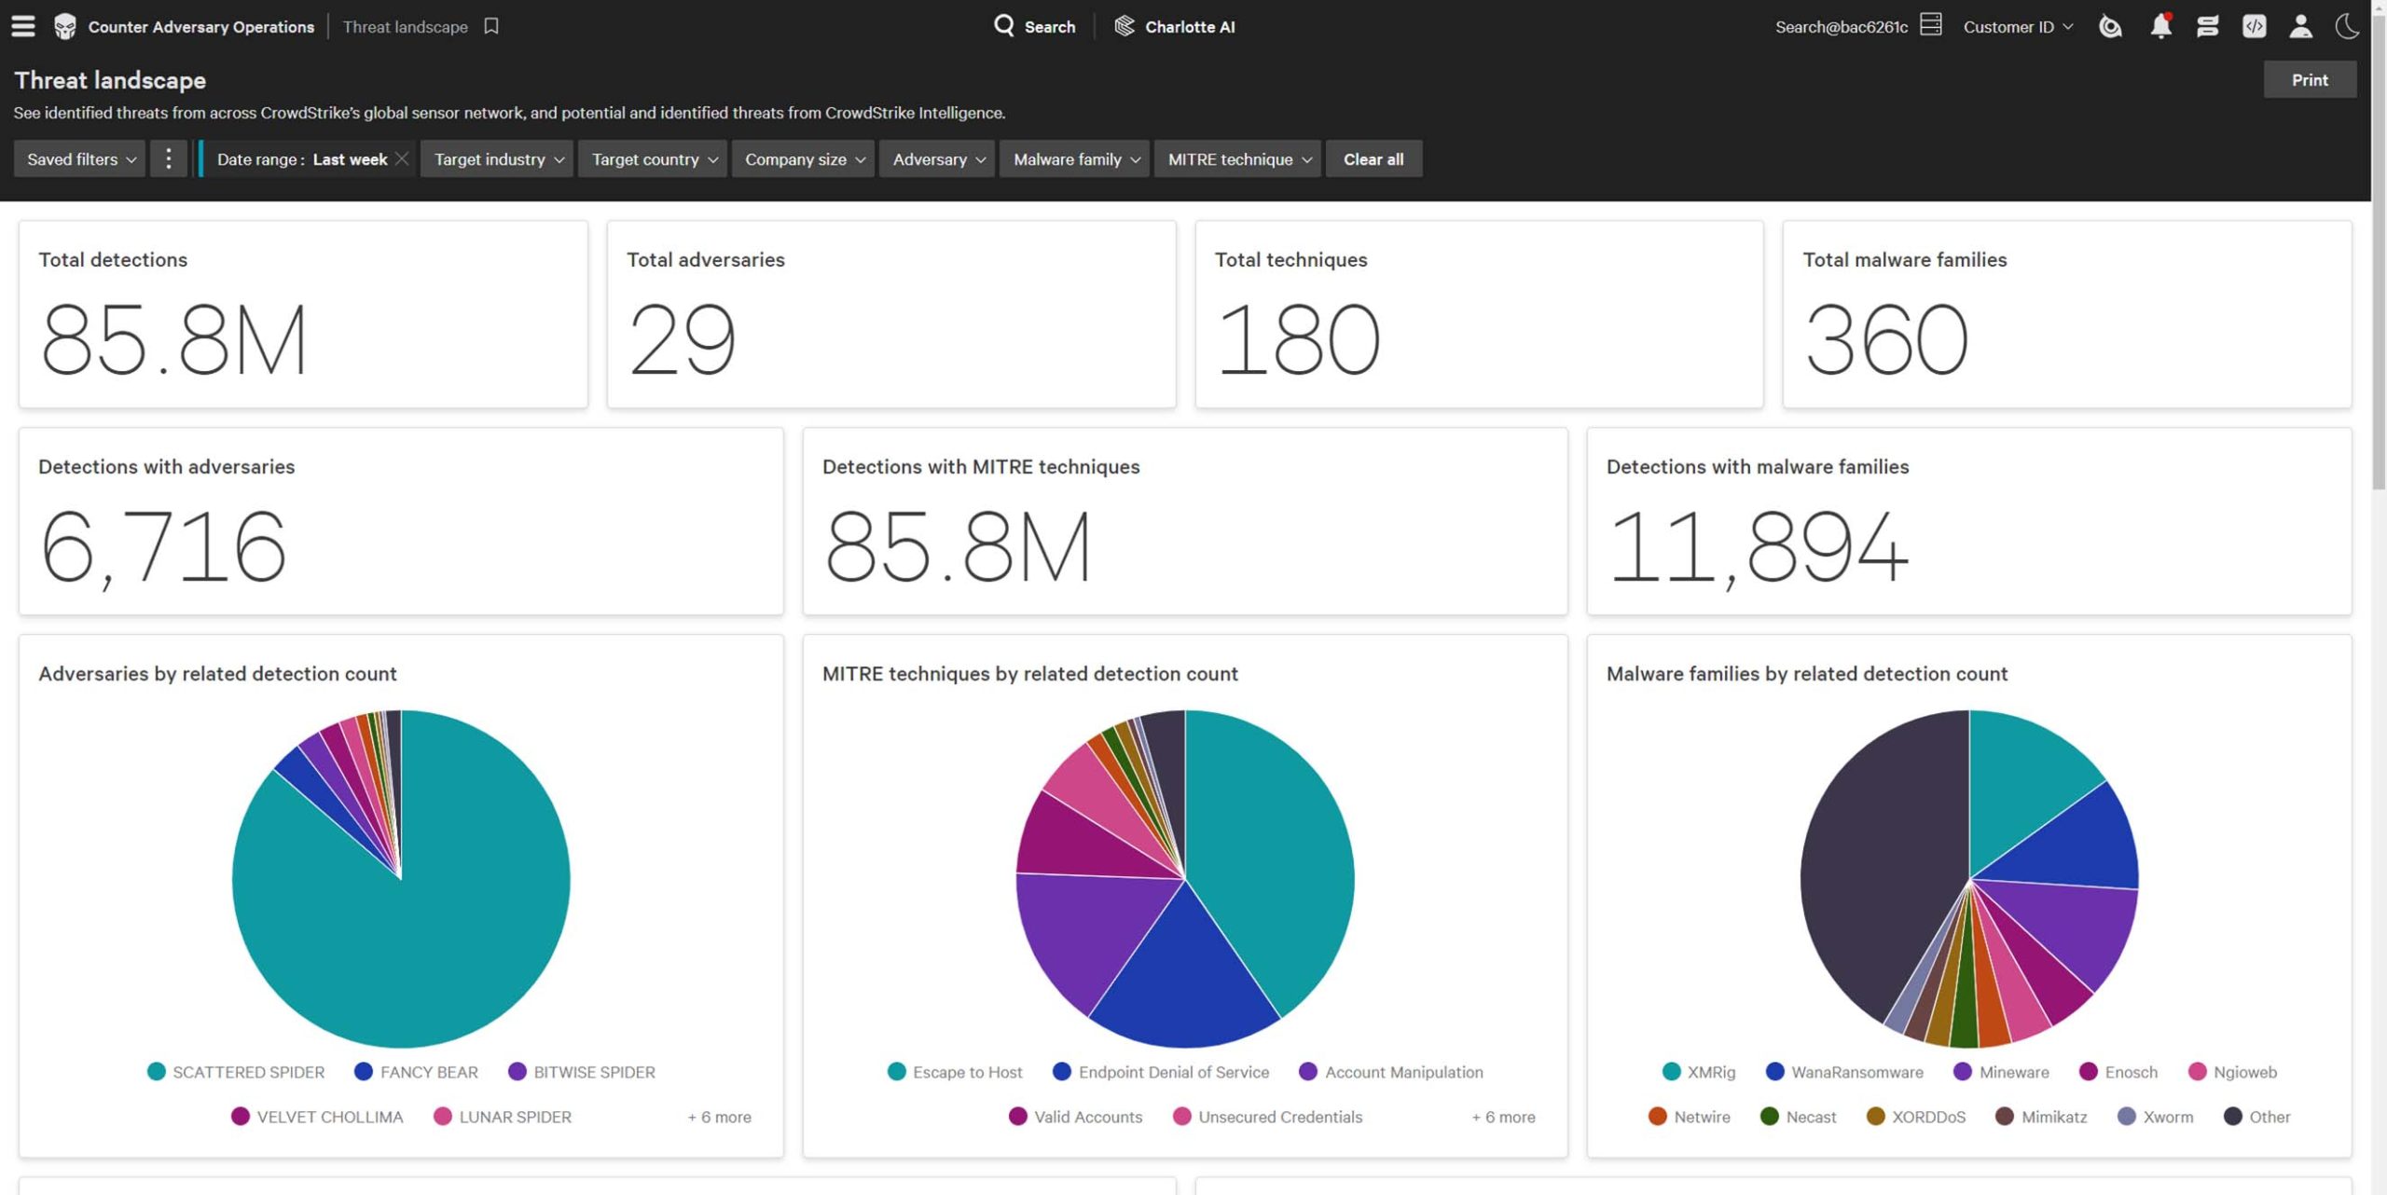The width and height of the screenshot is (2387, 1195).
Task: Click Total malware families 360 value
Action: click(1885, 339)
